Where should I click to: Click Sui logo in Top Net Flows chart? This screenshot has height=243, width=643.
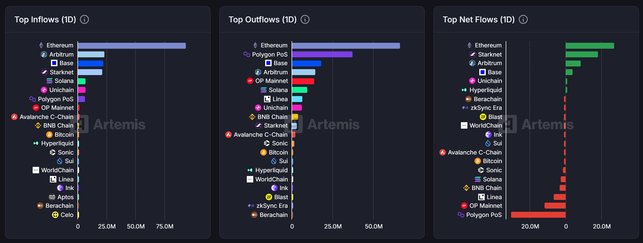click(488, 143)
